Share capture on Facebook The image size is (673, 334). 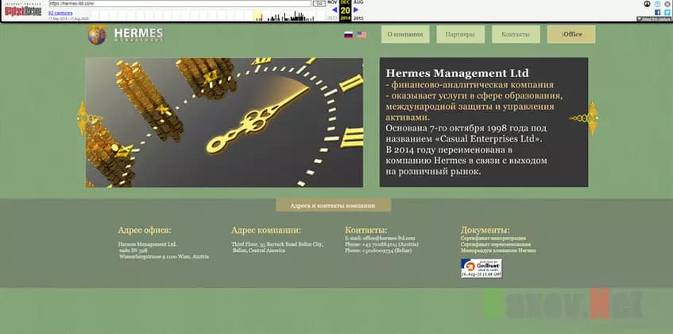658,13
